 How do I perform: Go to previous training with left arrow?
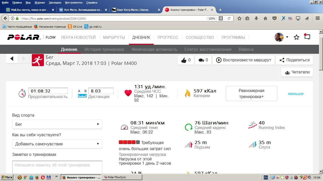click(12, 59)
